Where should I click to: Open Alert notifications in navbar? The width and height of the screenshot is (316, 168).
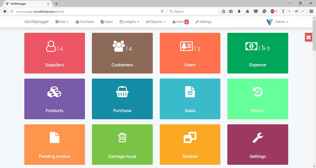pos(180,22)
